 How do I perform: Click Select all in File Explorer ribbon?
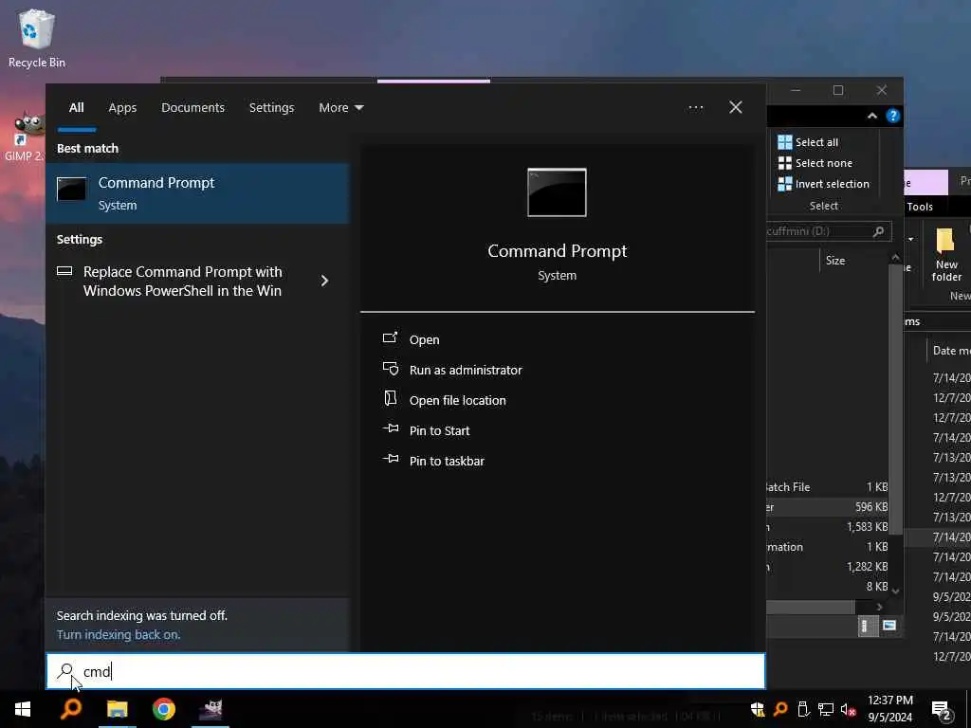click(808, 142)
